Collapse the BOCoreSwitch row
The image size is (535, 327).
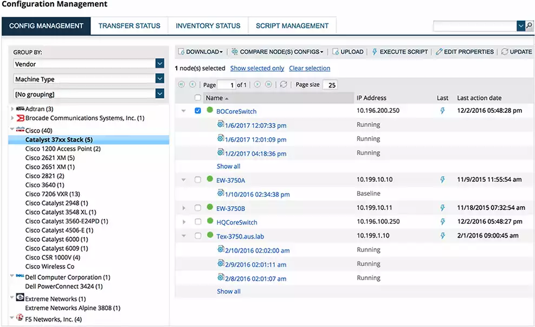184,111
